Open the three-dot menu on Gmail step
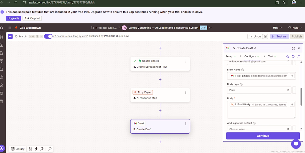Screen dimensions: 305x153 (x=186, y=124)
